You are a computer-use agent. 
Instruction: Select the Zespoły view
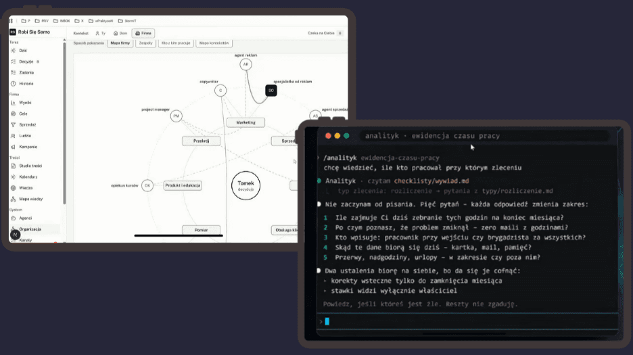tap(145, 43)
